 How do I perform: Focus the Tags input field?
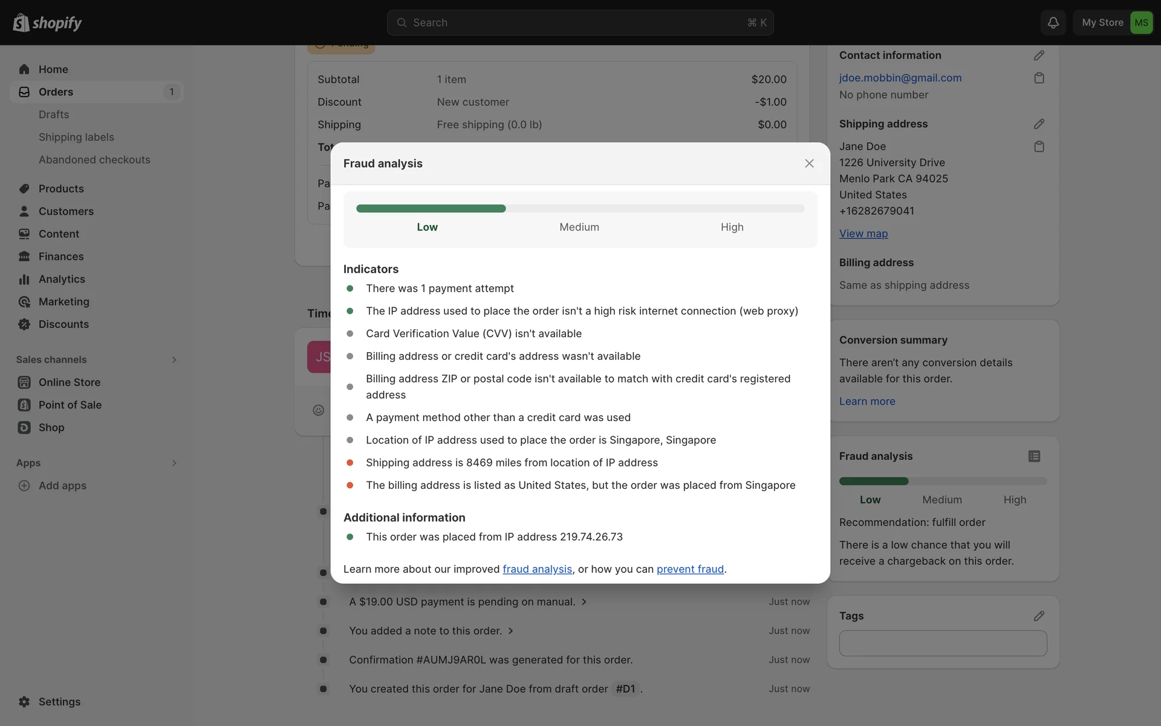pos(943,644)
